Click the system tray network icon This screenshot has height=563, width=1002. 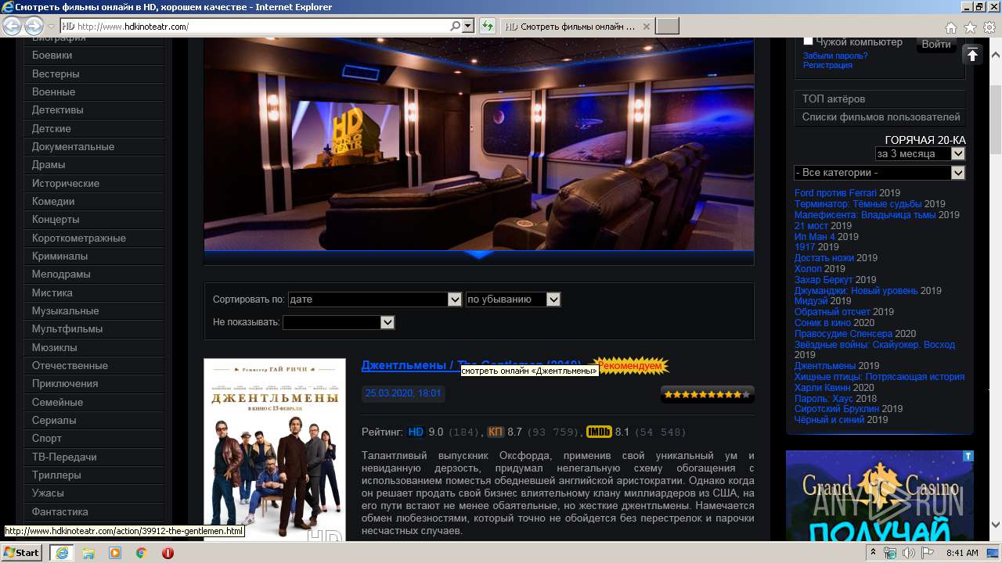point(891,553)
